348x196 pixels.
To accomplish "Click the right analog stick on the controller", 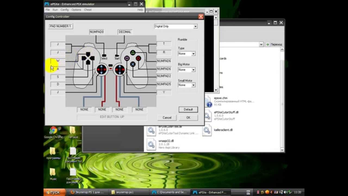I will pos(119,70).
